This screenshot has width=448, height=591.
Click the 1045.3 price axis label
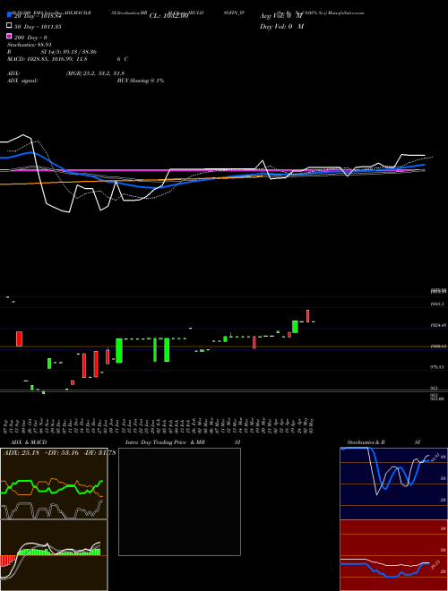click(x=438, y=304)
